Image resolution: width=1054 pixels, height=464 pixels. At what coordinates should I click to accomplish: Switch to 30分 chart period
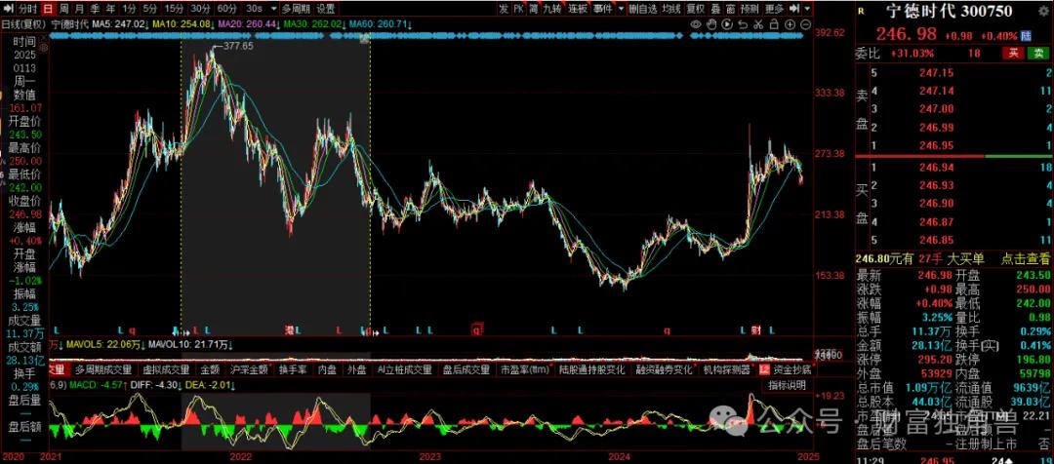[200, 9]
